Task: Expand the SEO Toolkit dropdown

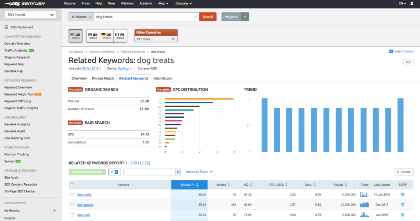Action: (x=30, y=15)
